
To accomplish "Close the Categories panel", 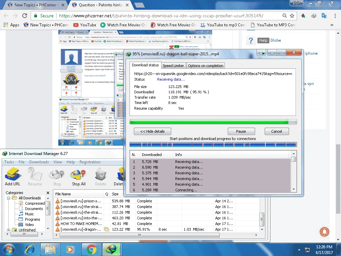I will 48,193.
